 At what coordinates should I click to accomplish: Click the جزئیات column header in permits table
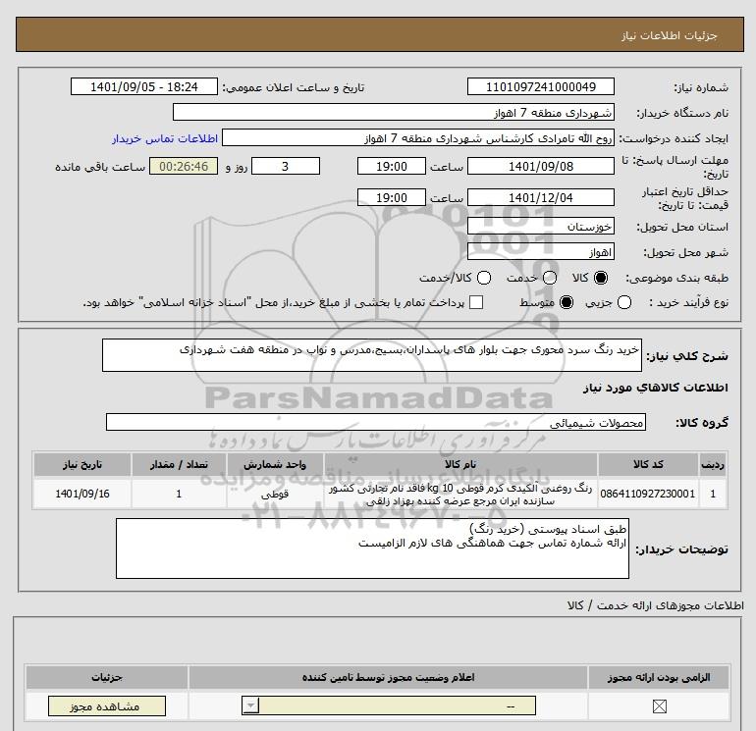(x=107, y=677)
